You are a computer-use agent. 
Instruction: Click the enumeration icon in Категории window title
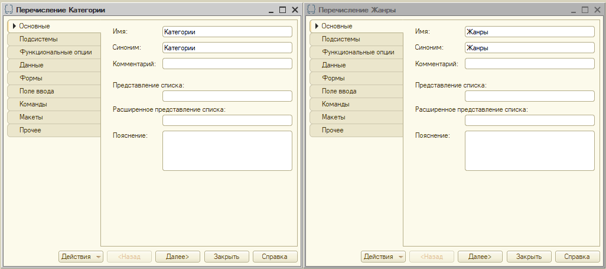[x=9, y=9]
